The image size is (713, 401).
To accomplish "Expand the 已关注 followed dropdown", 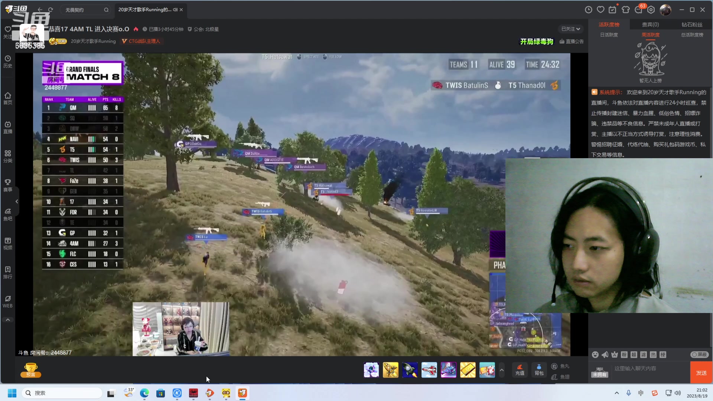I will coord(571,29).
